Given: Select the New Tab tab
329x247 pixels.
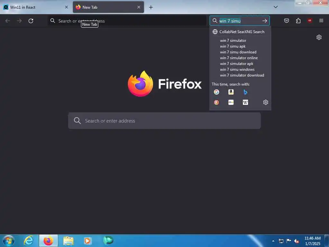Looking at the screenshot, I should pyautogui.click(x=108, y=7).
